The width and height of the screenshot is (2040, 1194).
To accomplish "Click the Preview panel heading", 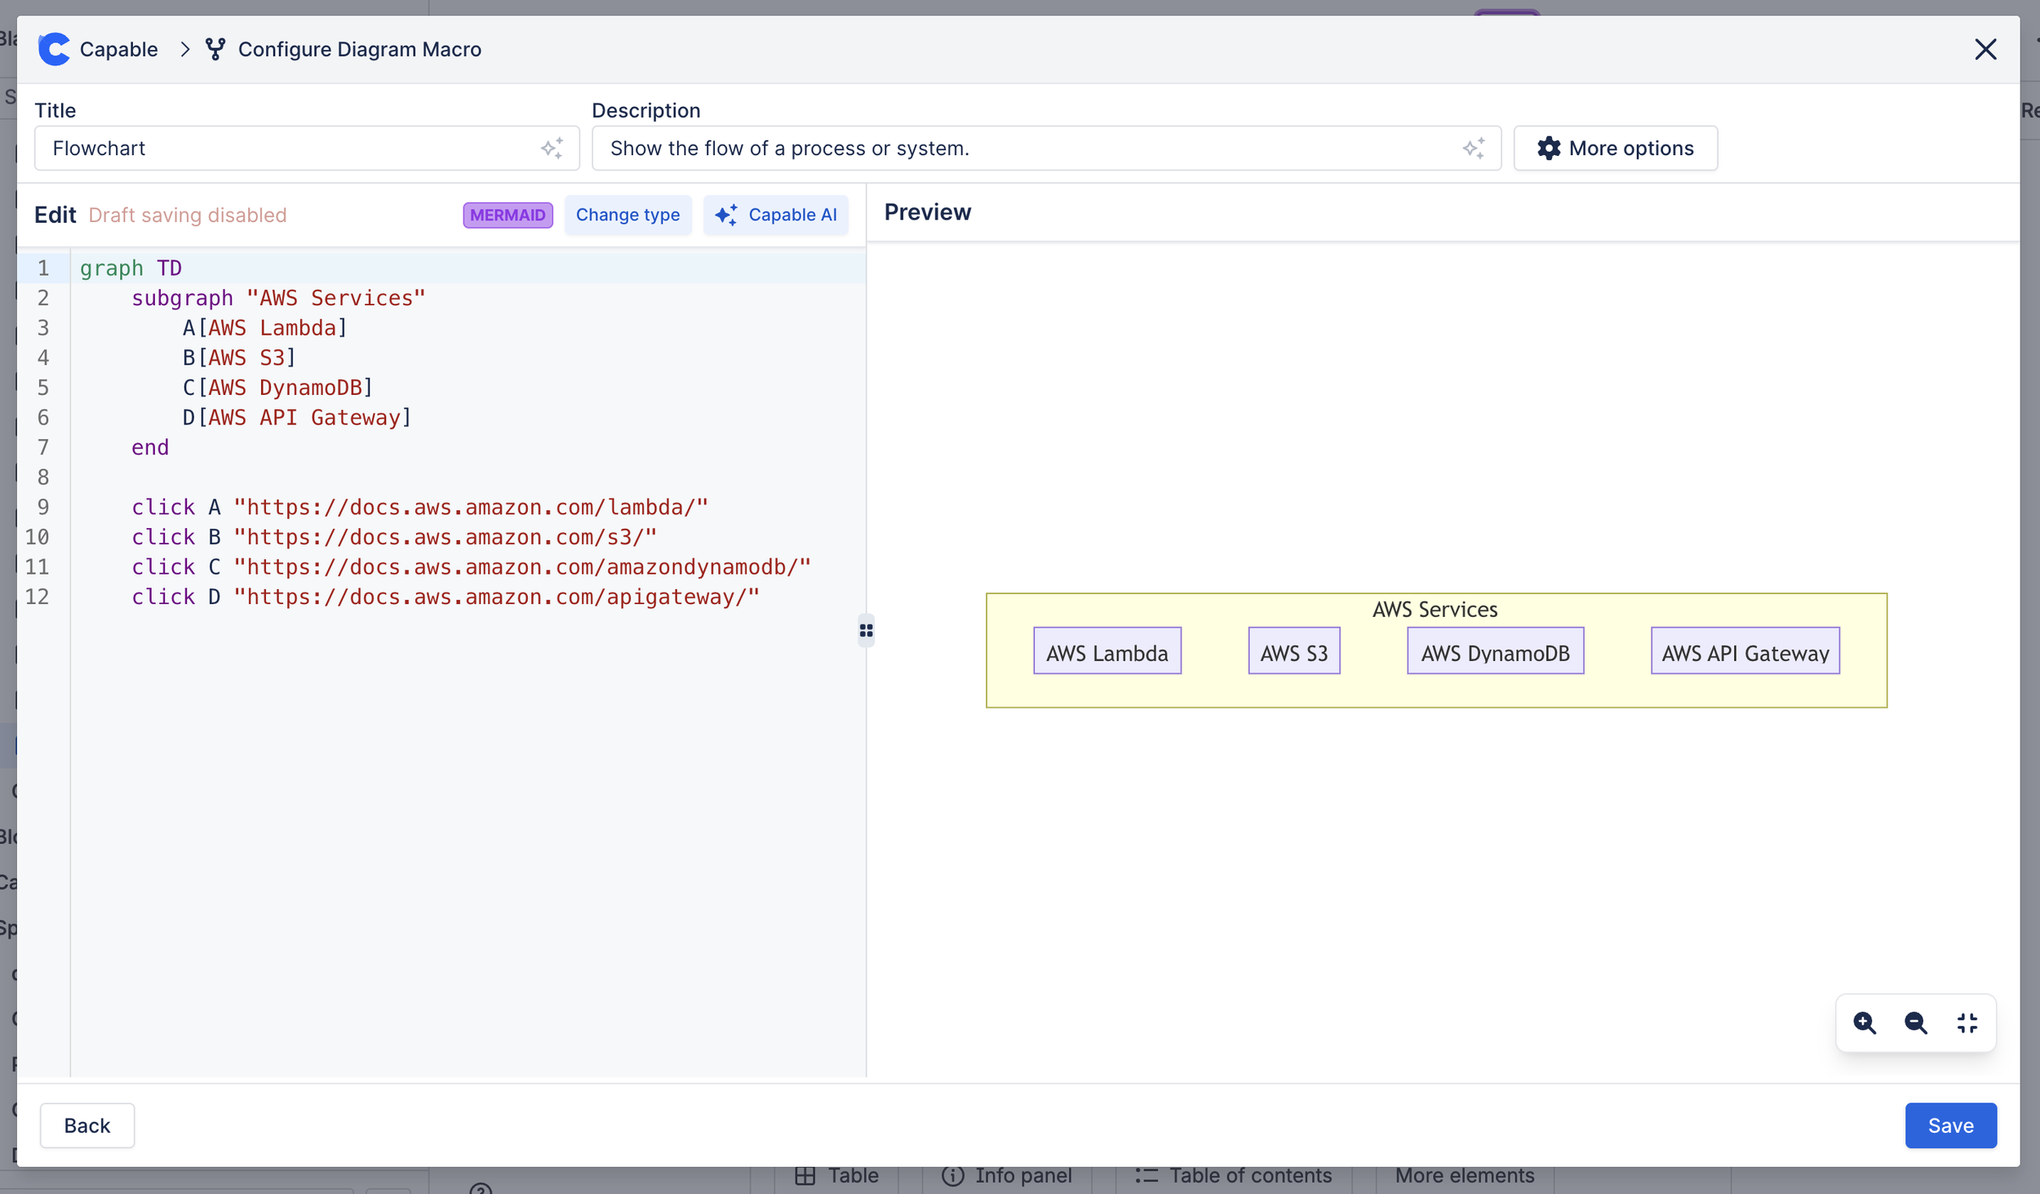I will (x=928, y=212).
